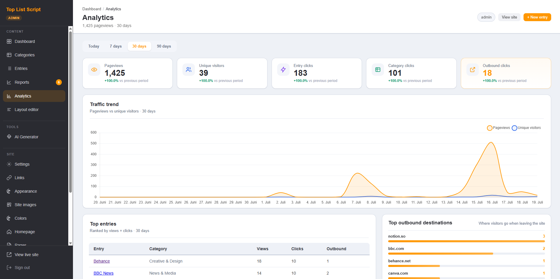The height and width of the screenshot is (279, 560).
Task: Open the Layout editor menu item
Action: [x=34, y=110]
